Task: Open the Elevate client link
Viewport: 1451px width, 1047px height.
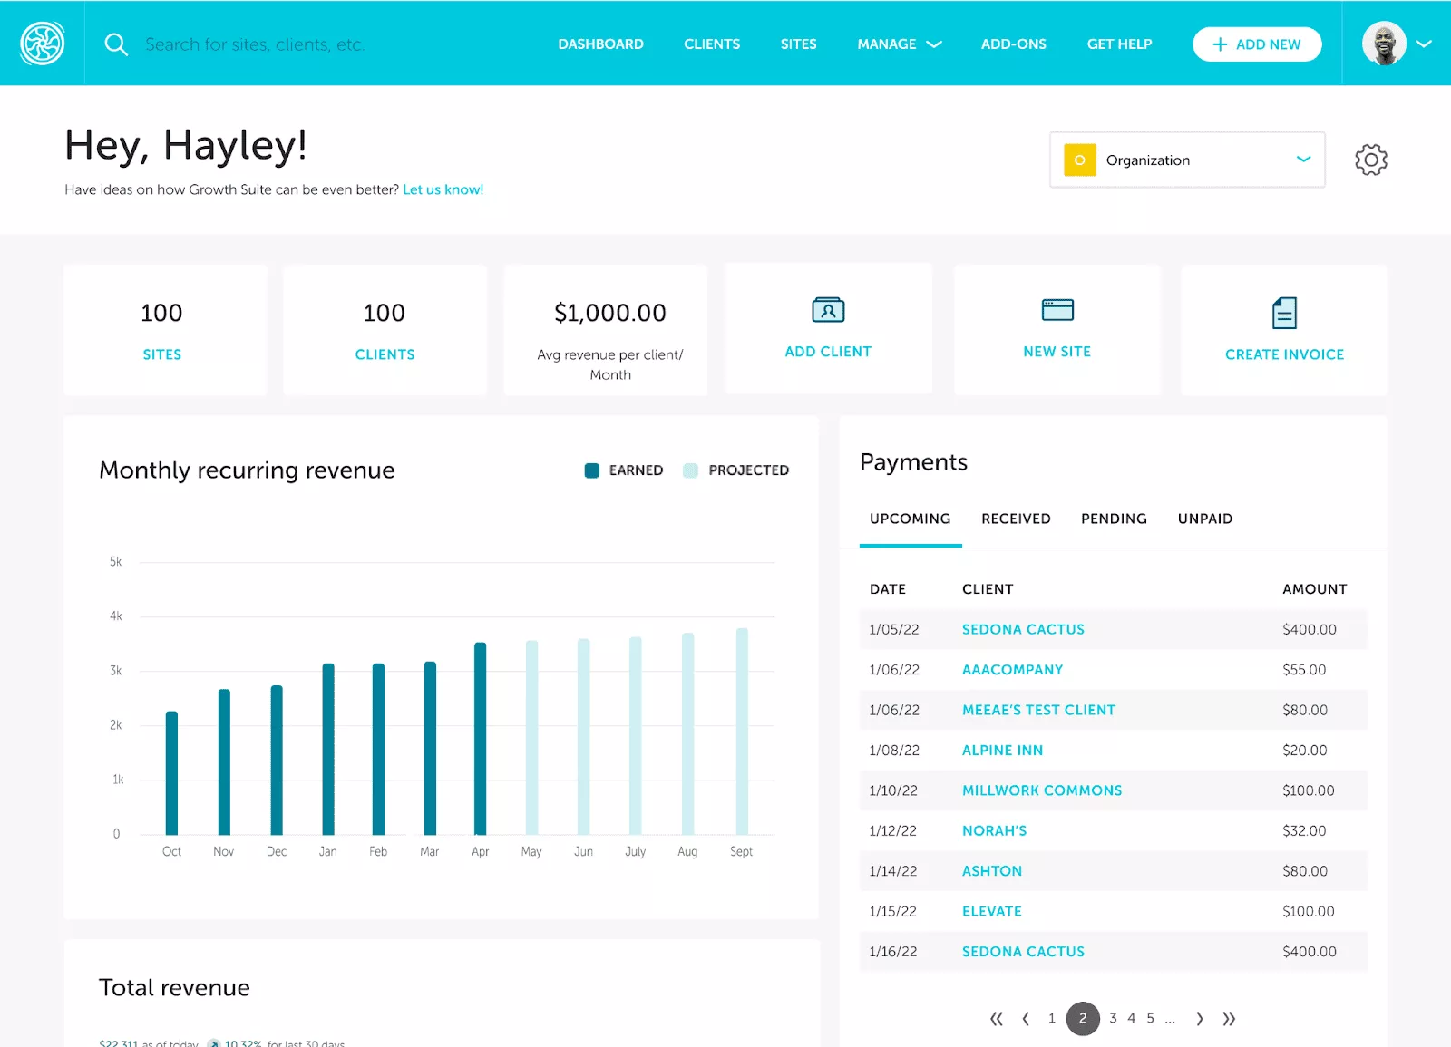Action: [991, 911]
